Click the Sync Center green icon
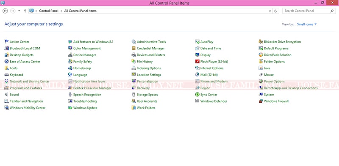 tap(197, 95)
